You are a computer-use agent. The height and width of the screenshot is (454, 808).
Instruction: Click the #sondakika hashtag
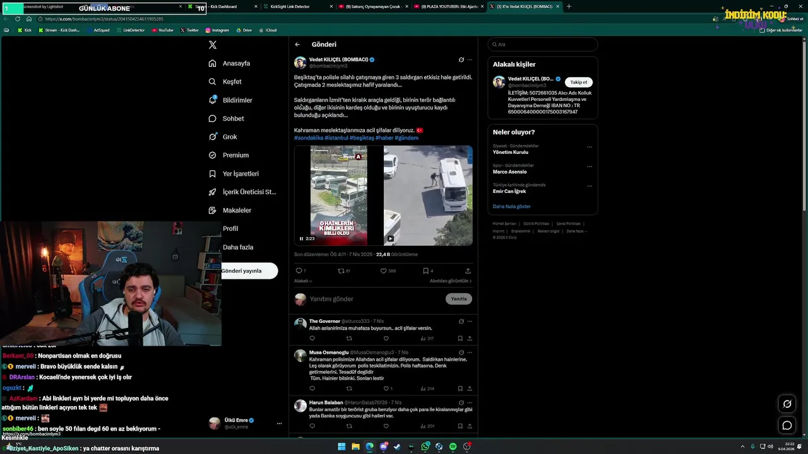pos(309,137)
